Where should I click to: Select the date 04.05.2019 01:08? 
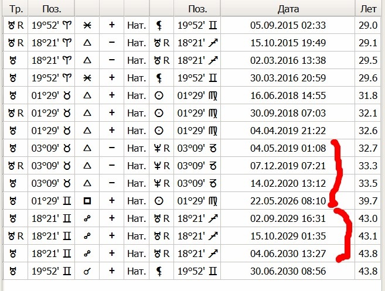coord(288,148)
